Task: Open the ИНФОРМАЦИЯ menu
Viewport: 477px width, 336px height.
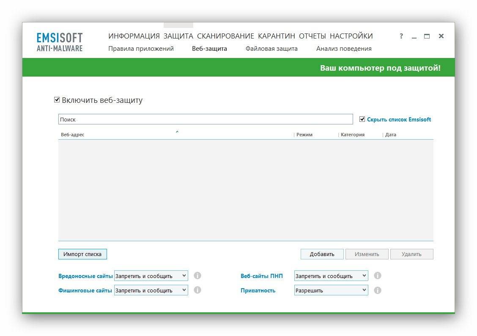Action: 134,36
